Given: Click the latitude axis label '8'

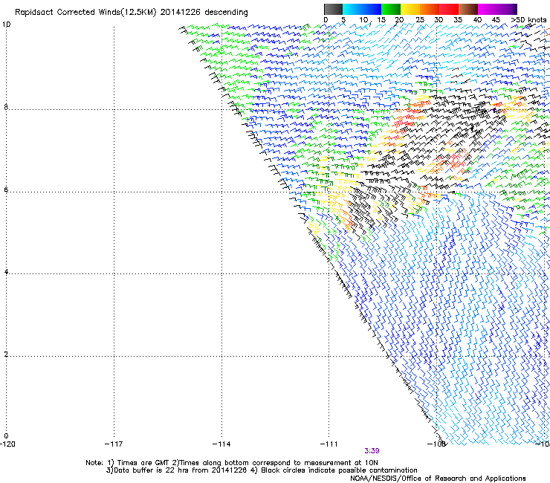Looking at the screenshot, I should (x=6, y=107).
